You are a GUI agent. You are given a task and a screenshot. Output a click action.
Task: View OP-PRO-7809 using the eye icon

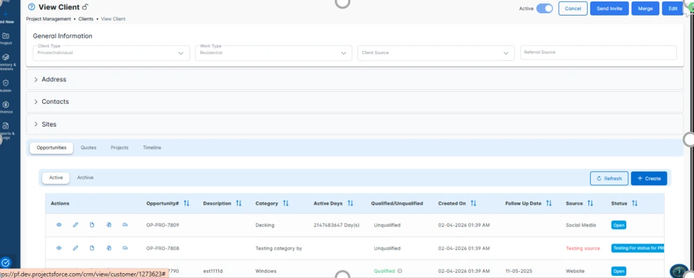click(x=59, y=224)
